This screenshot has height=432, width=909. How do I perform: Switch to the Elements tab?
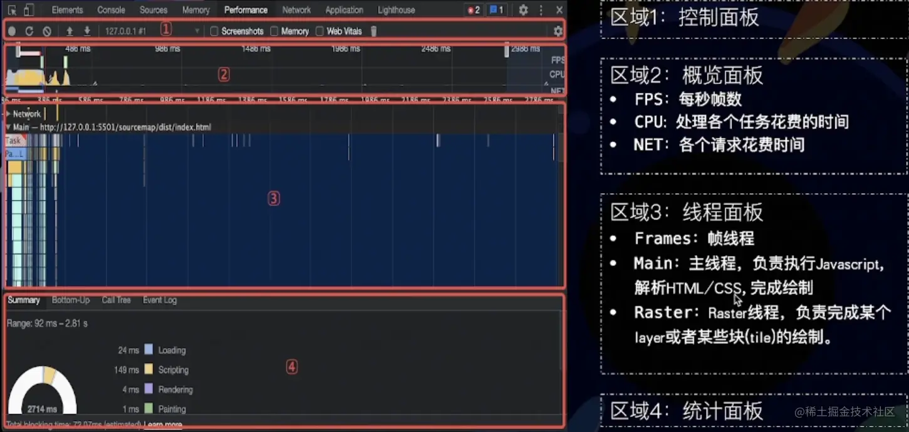point(67,10)
